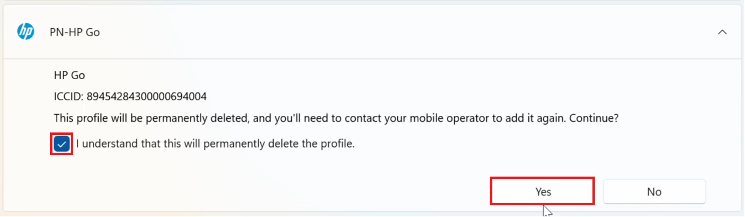
Task: Click the blue circular HP brand badge
Action: click(x=26, y=32)
